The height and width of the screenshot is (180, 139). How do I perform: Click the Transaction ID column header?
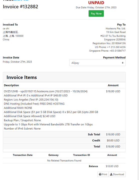coord(82,155)
